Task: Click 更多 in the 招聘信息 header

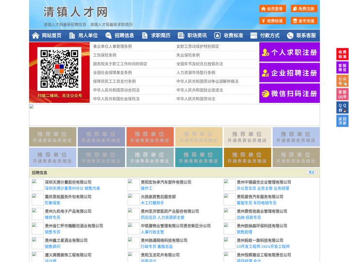Action: 312,172
